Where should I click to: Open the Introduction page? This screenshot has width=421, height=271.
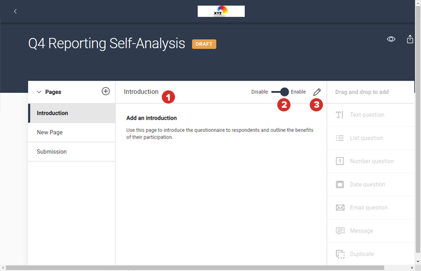(71, 113)
